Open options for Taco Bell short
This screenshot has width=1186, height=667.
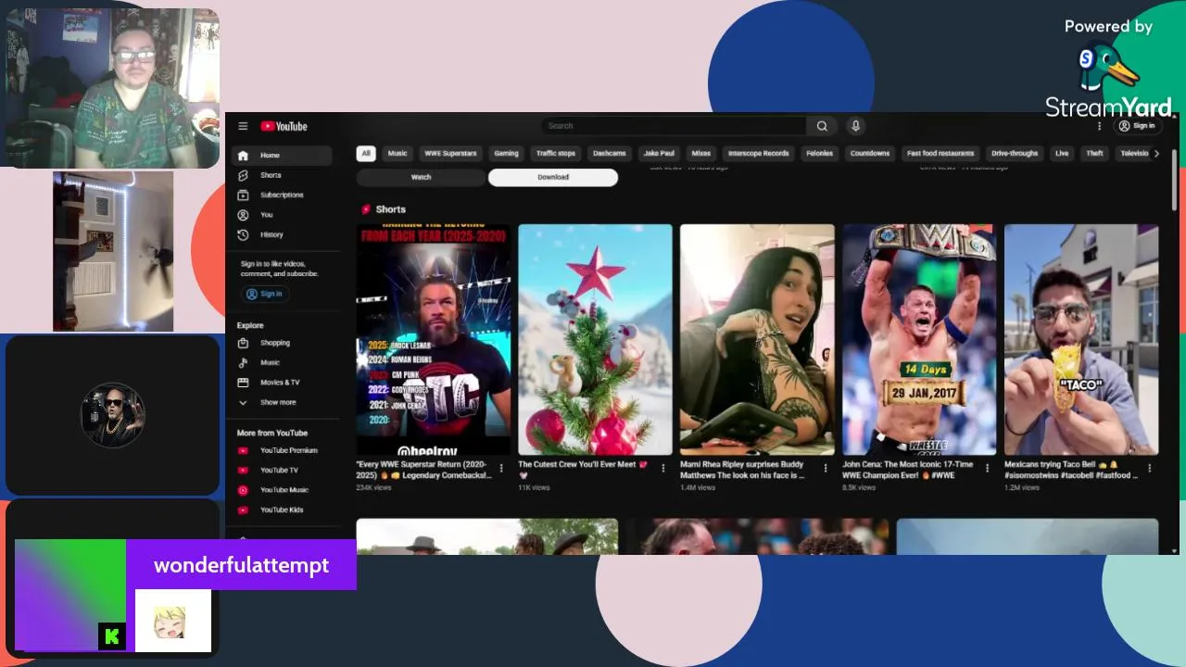[1150, 469]
